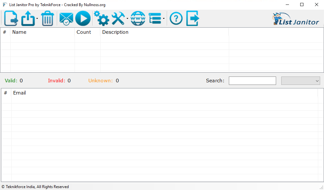Click the window resize grip
The image size is (324, 190).
[321, 187]
